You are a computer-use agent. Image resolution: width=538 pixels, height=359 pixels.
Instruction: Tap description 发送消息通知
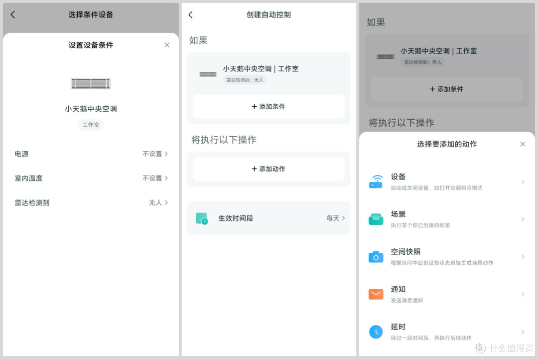pyautogui.click(x=406, y=300)
